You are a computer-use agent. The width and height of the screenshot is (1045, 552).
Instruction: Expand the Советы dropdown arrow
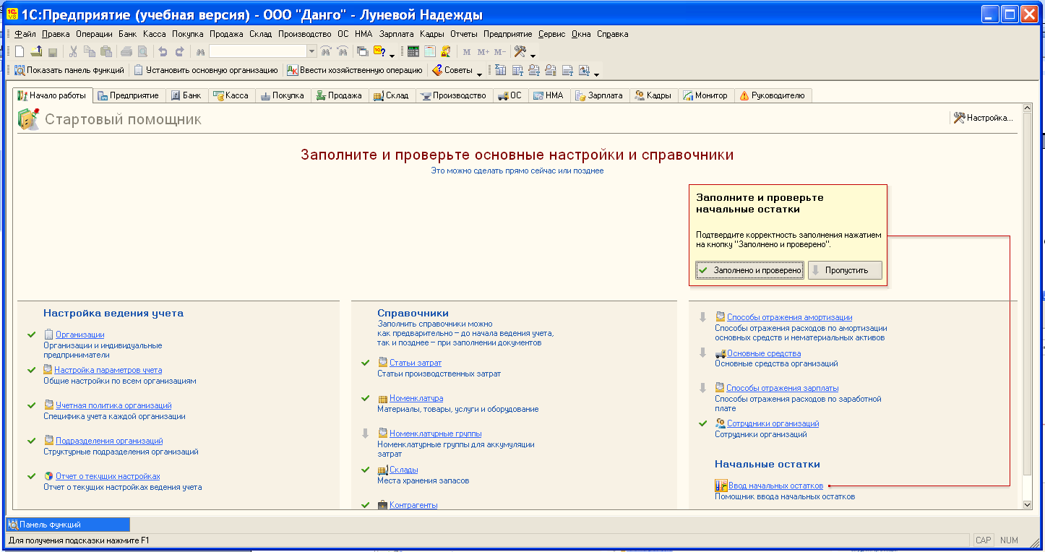pyautogui.click(x=479, y=72)
